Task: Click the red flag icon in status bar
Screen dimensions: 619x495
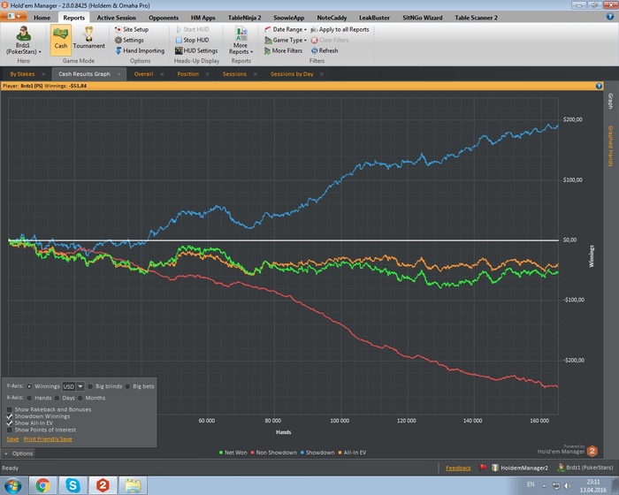Action: click(x=483, y=468)
